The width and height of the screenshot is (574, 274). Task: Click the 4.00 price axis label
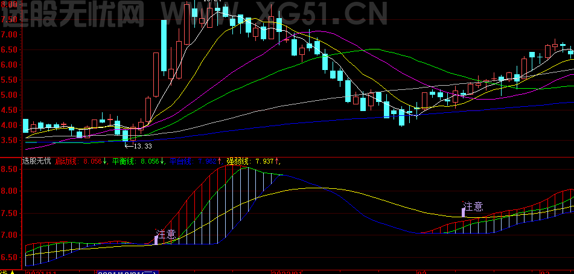9,126
